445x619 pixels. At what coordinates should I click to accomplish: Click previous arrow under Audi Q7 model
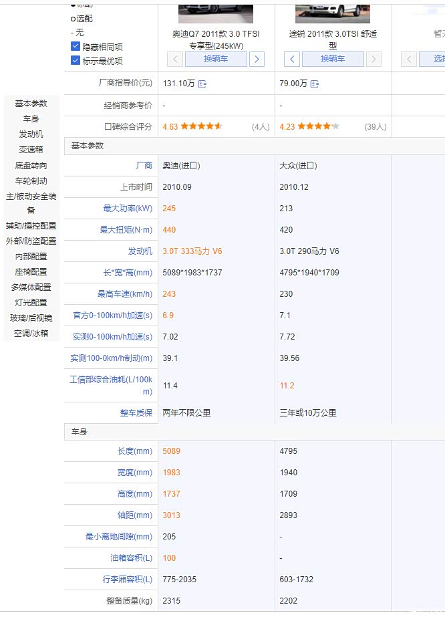coord(175,59)
